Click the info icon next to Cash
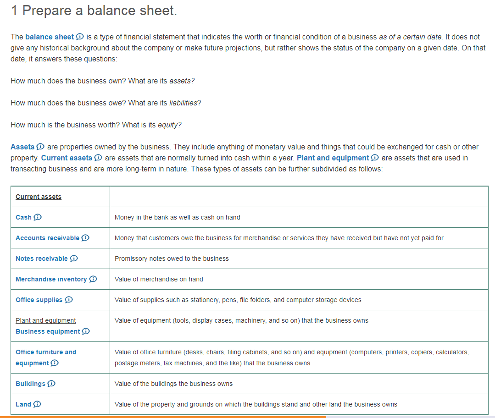The image size is (495, 418). click(x=38, y=217)
